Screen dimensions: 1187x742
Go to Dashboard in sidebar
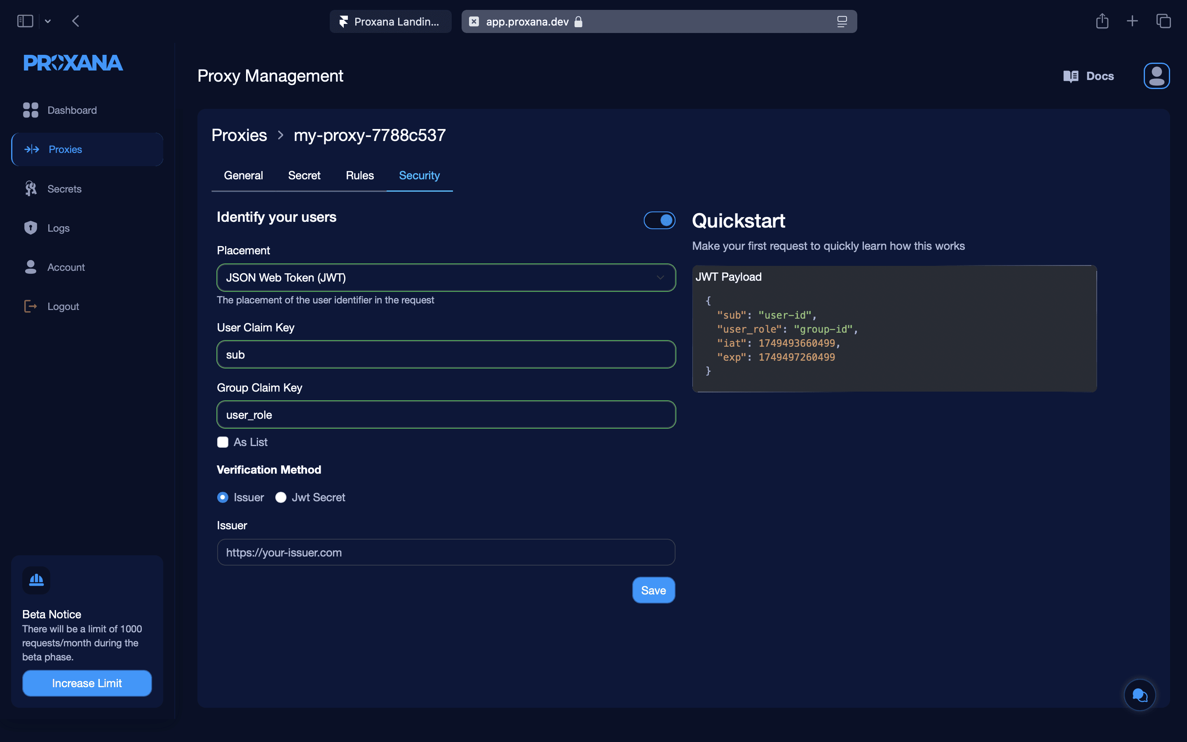pyautogui.click(x=87, y=110)
